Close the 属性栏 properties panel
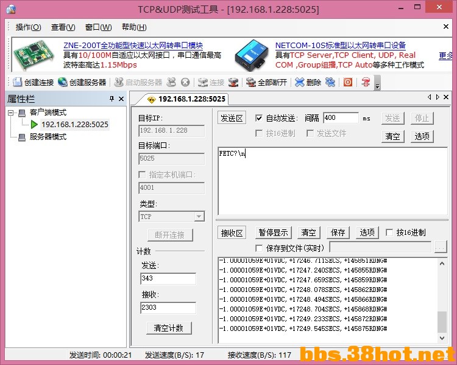The height and width of the screenshot is (365, 457). coord(121,99)
